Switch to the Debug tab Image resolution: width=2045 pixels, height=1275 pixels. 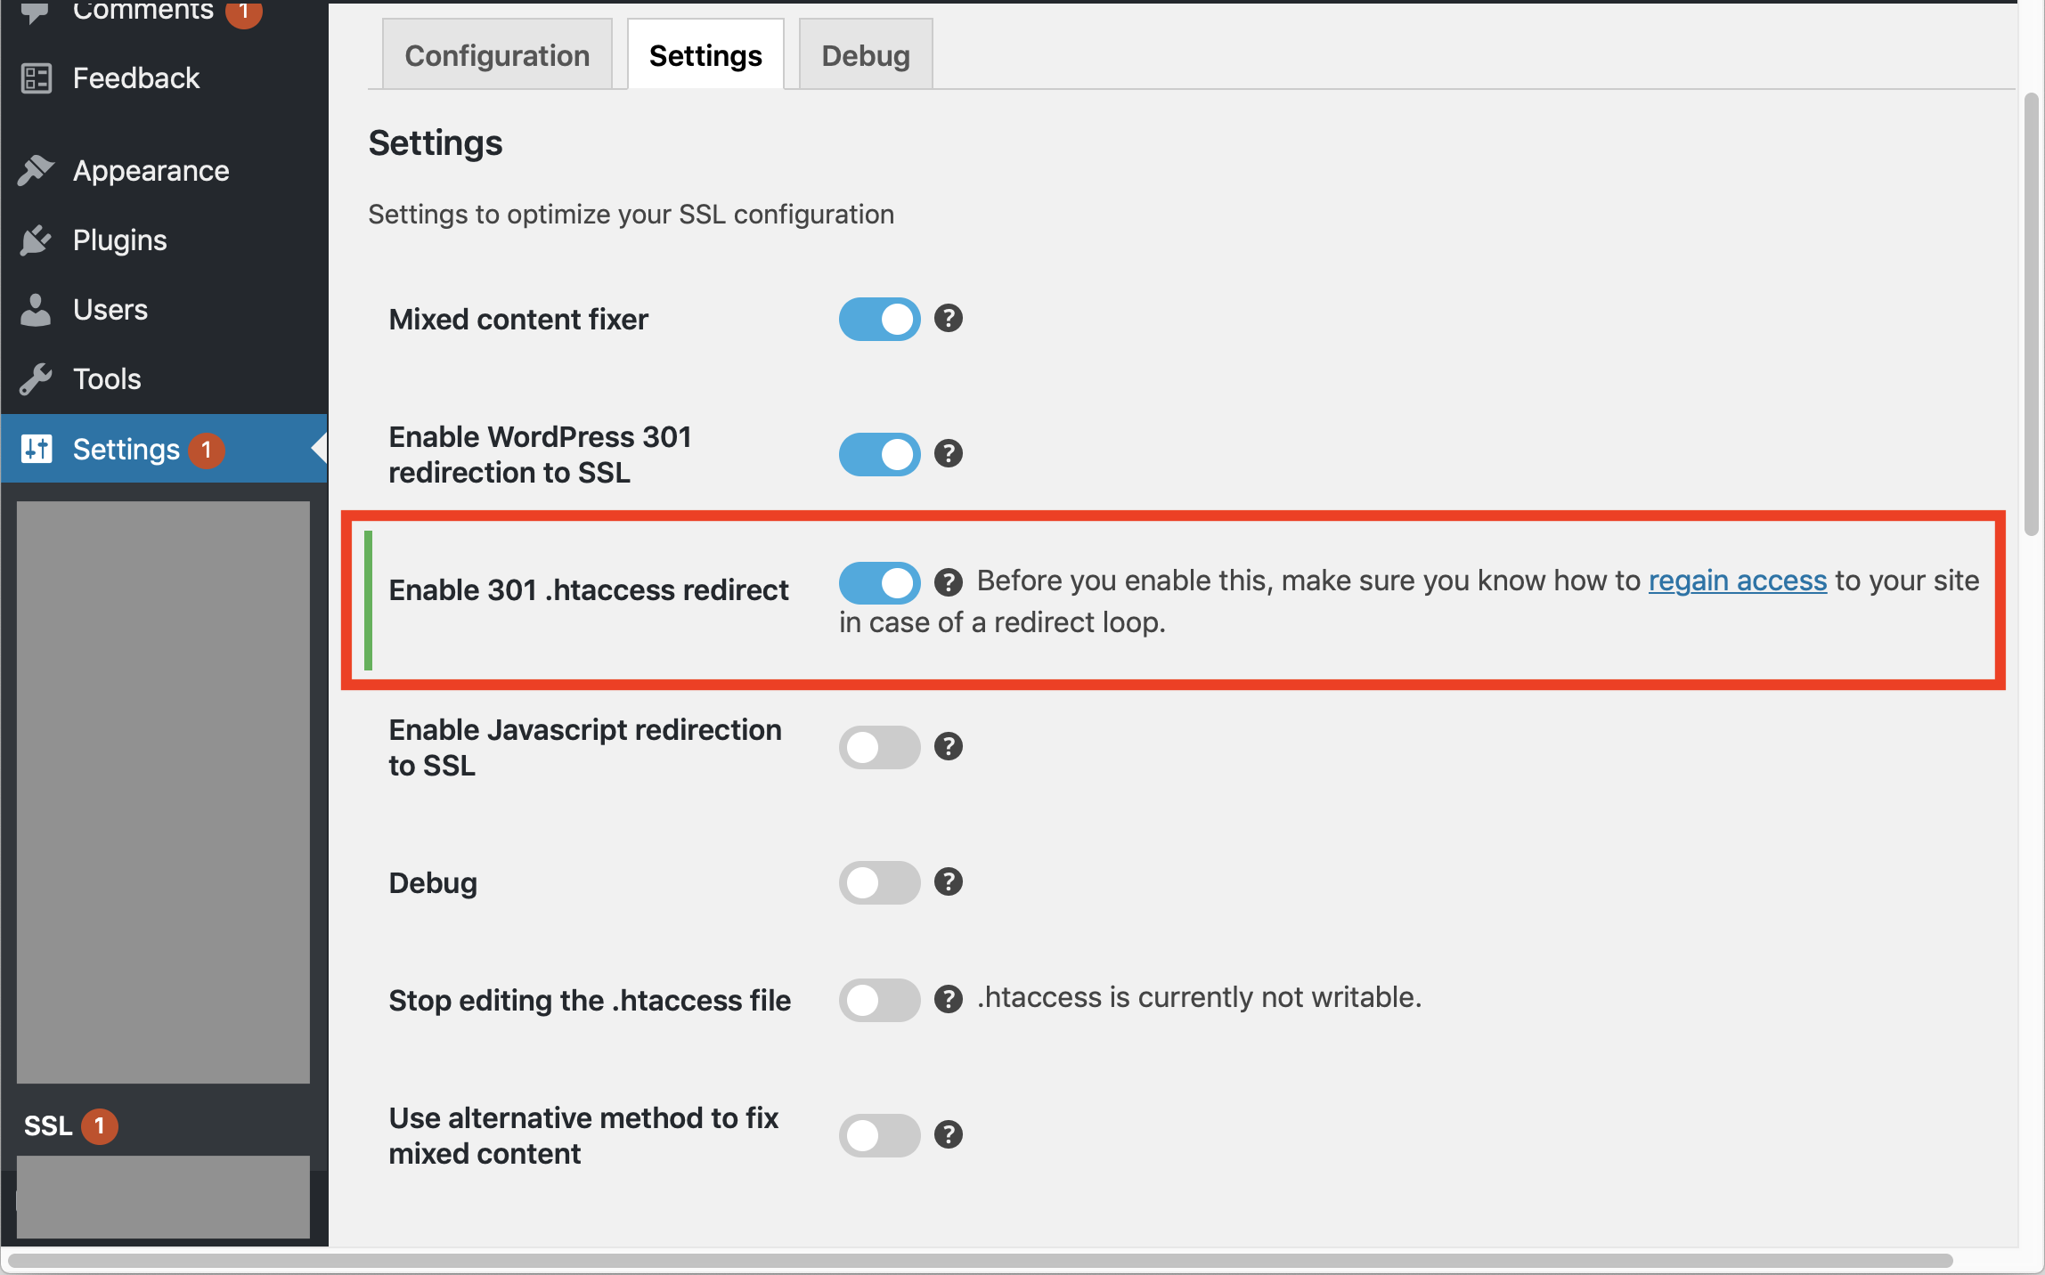coord(866,55)
